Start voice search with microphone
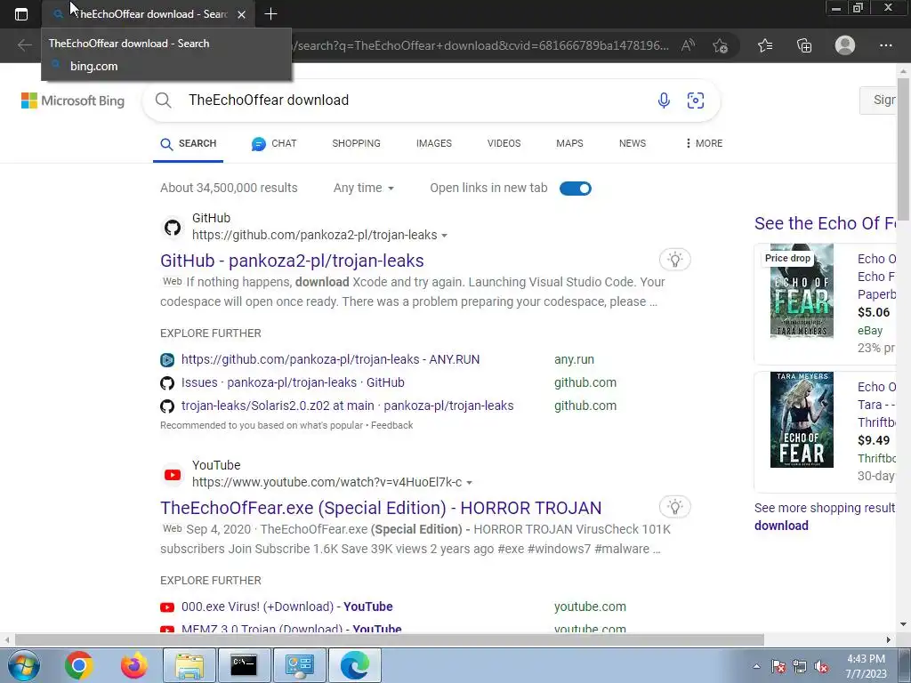This screenshot has width=911, height=683. click(664, 100)
